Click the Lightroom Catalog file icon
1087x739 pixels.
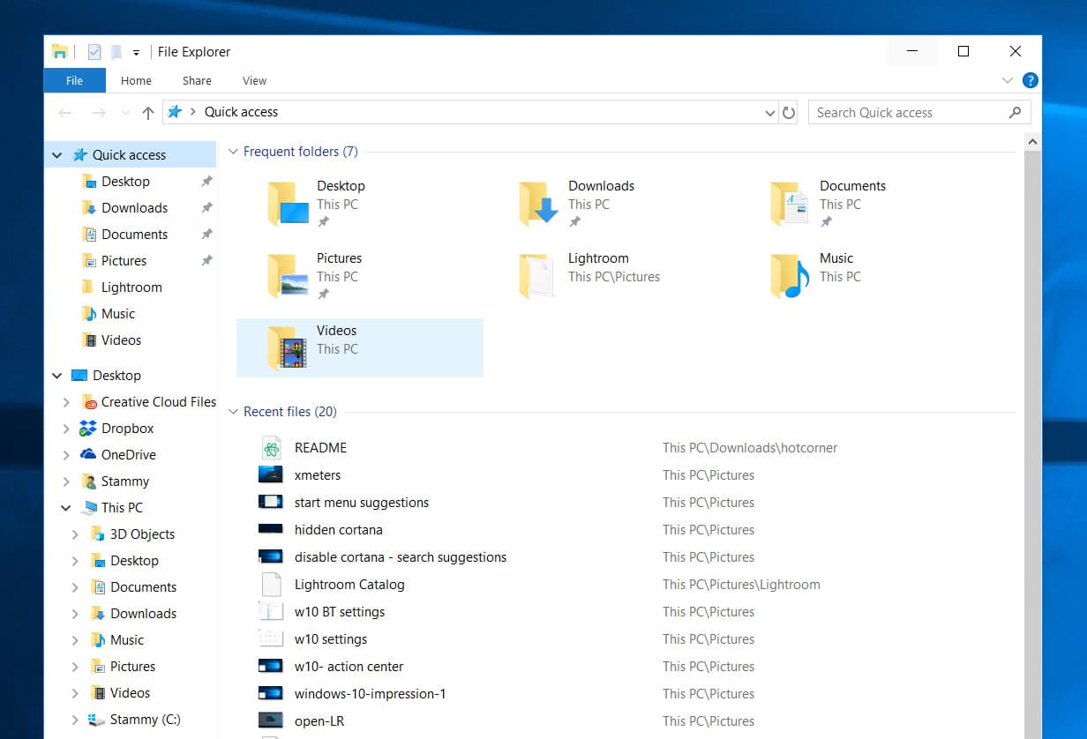271,585
